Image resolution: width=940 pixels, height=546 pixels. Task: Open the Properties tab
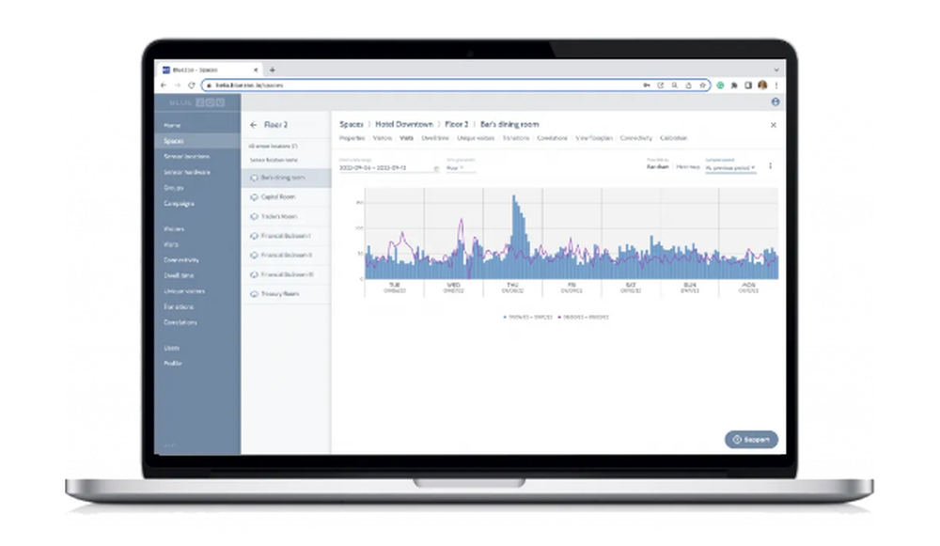(x=352, y=138)
